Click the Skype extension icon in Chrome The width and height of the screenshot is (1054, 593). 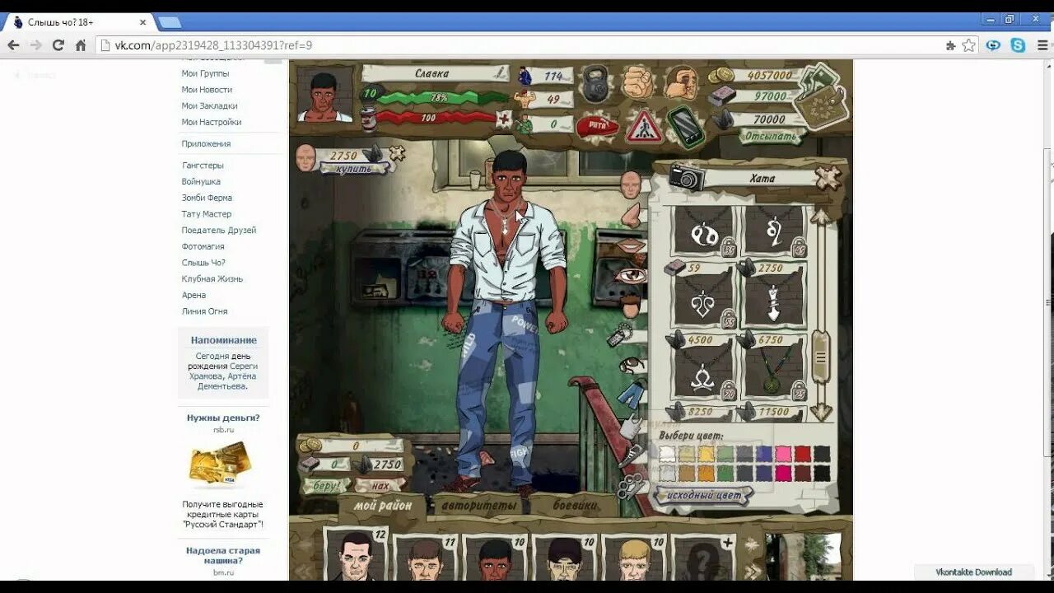[x=1018, y=45]
